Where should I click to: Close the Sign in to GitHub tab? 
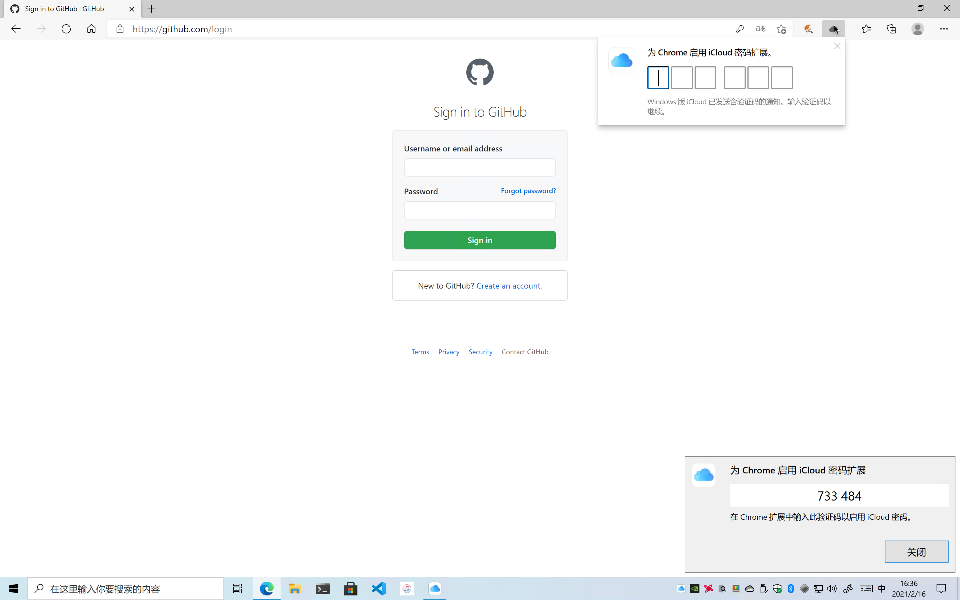coord(132,9)
